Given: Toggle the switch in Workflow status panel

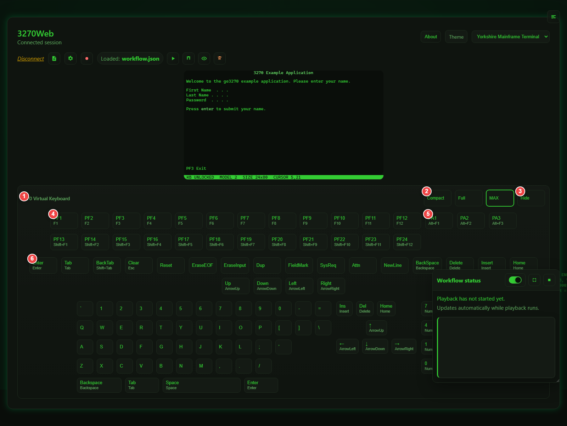Looking at the screenshot, I should pos(515,280).
